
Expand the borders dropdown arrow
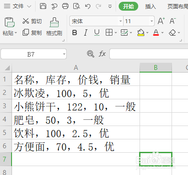116,33
